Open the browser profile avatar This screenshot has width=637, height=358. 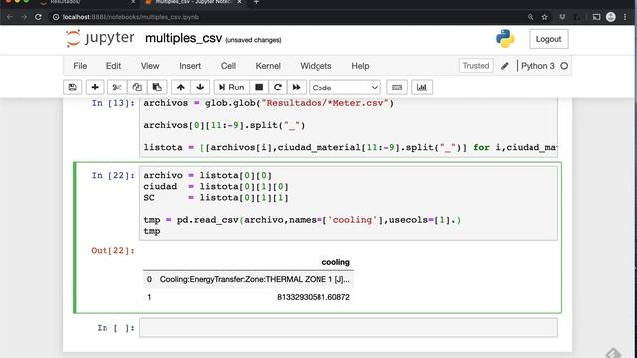click(x=610, y=17)
